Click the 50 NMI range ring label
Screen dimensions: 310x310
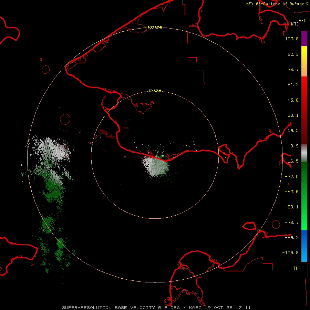[155, 91]
